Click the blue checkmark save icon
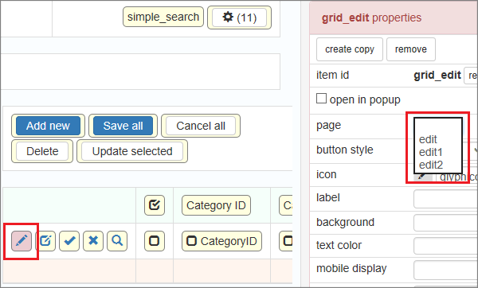Viewport: 478px width, 288px height. click(69, 241)
